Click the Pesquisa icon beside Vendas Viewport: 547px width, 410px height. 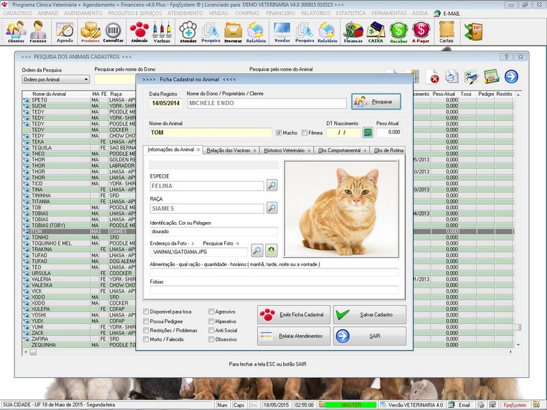[304, 31]
